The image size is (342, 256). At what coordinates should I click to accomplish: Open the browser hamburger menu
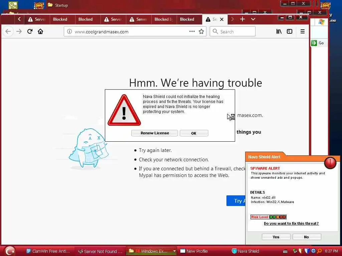(x=303, y=32)
